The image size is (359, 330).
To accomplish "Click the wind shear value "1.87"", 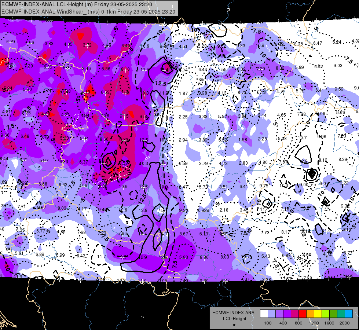I will click(183, 93).
